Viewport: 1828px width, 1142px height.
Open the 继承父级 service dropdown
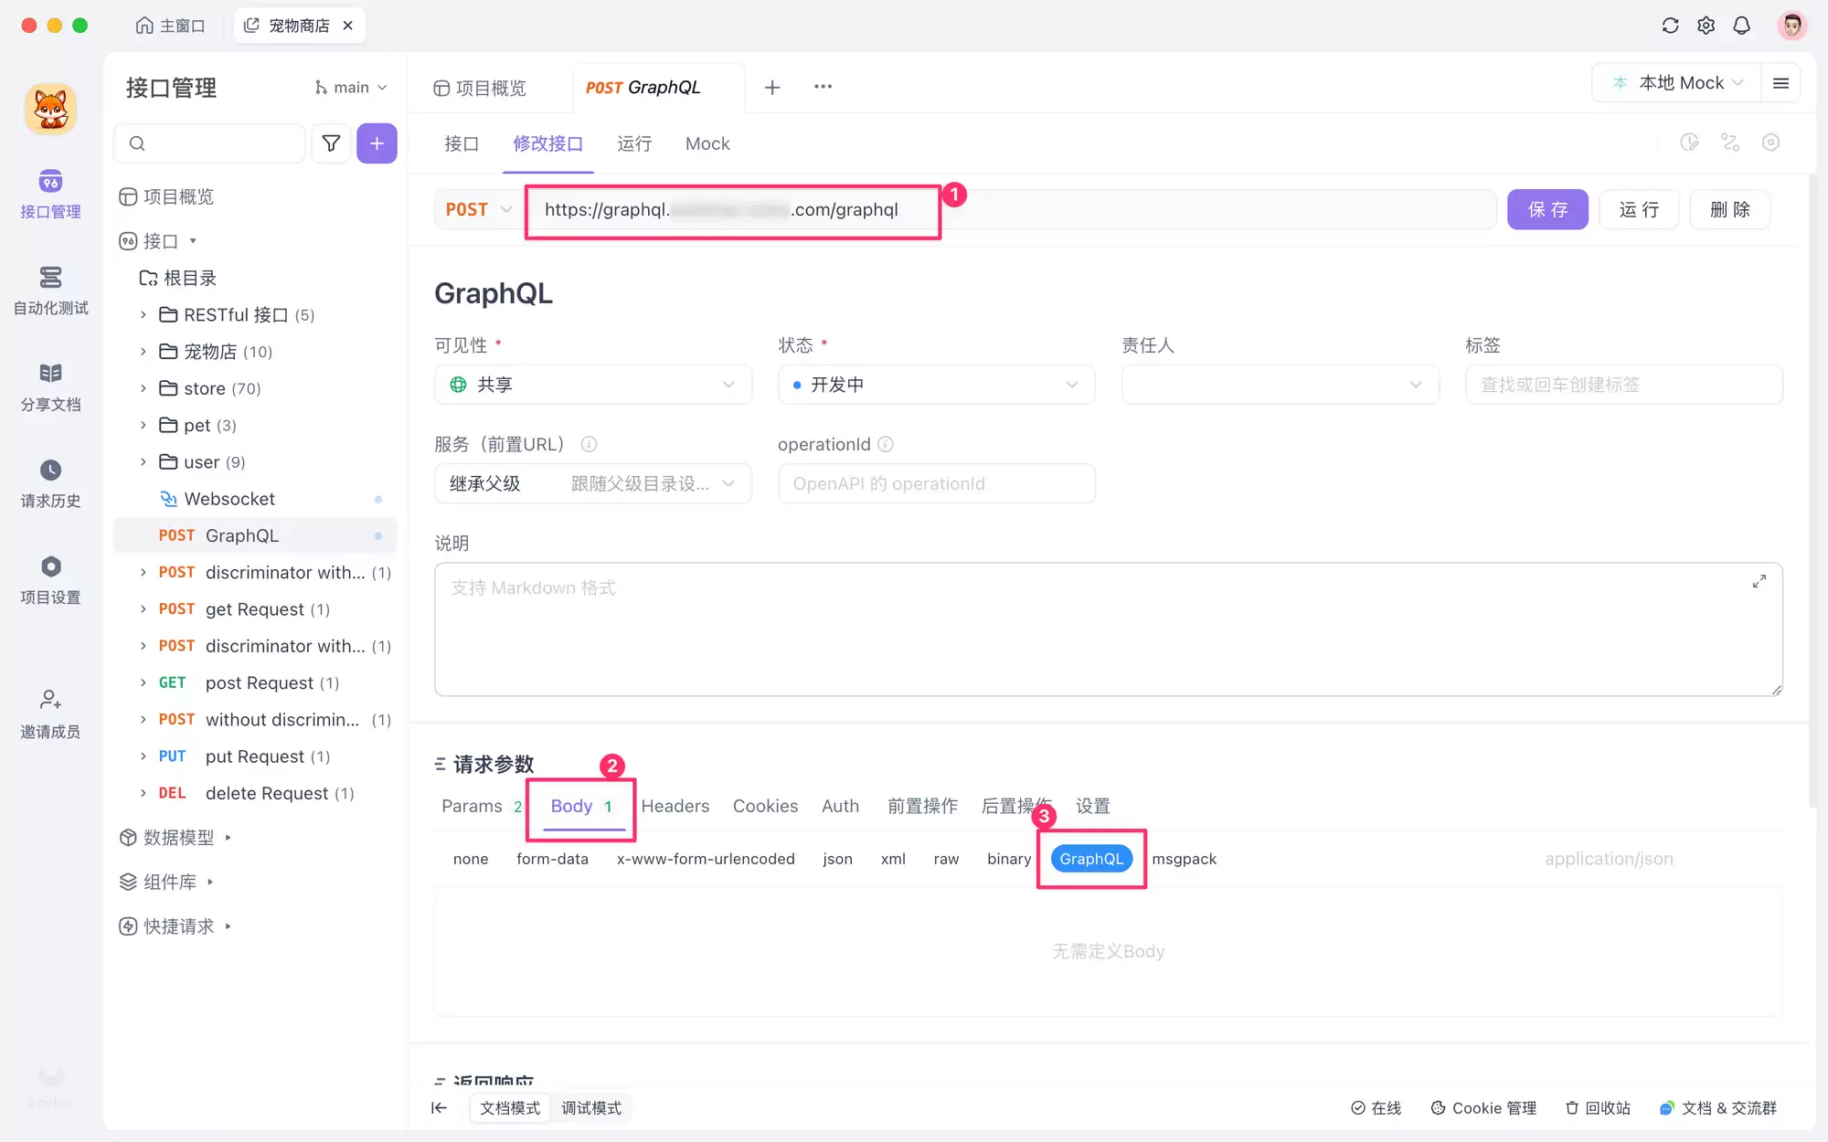click(593, 483)
